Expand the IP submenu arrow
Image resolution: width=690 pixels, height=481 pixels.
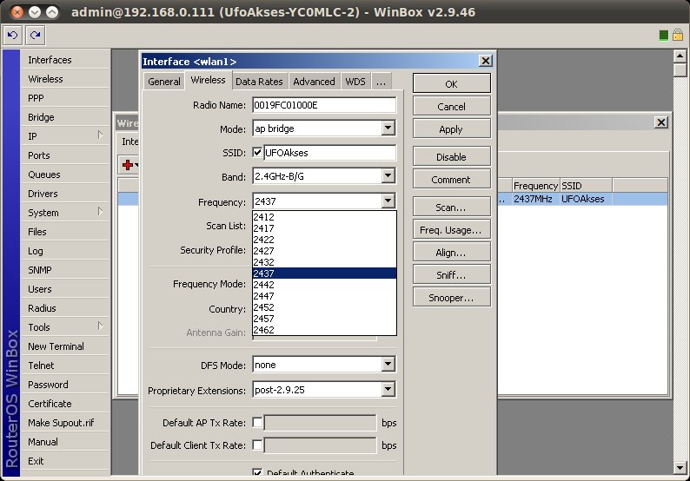pyautogui.click(x=101, y=135)
